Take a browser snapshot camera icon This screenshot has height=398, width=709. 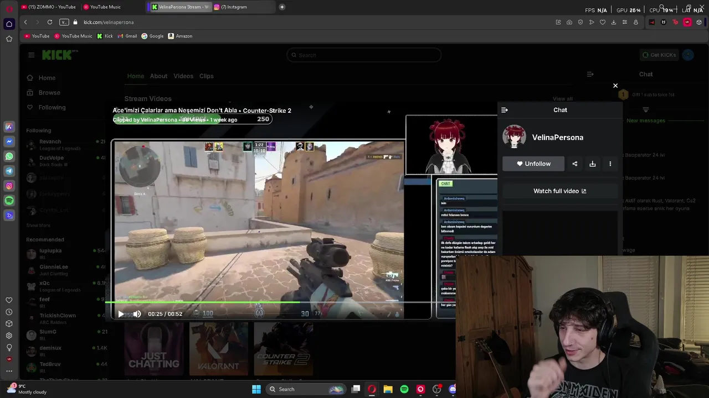[x=569, y=22]
